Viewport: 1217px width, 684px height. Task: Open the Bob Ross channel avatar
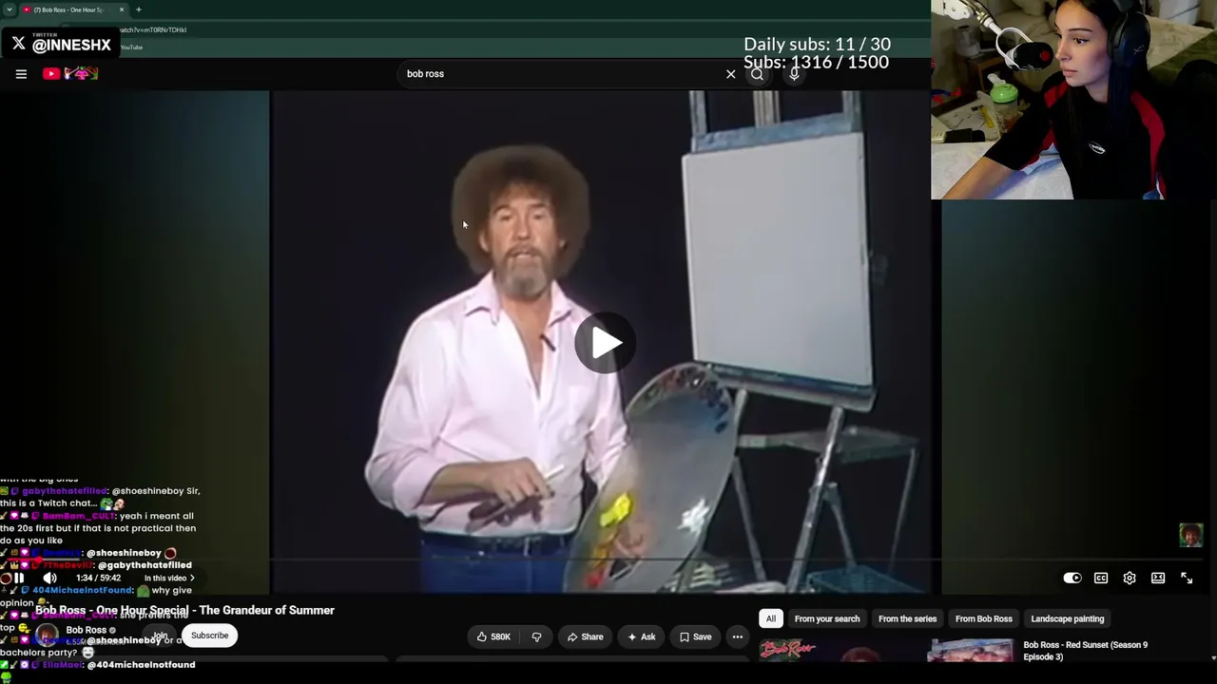point(47,635)
